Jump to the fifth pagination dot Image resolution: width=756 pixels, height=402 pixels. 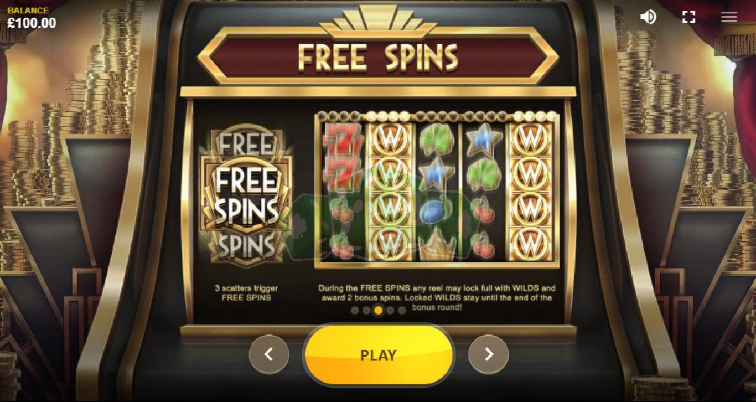click(402, 310)
